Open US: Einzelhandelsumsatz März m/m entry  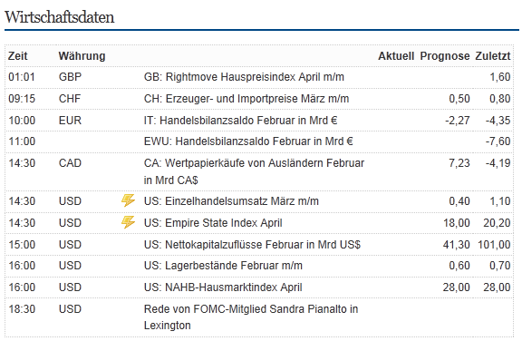[x=231, y=201]
